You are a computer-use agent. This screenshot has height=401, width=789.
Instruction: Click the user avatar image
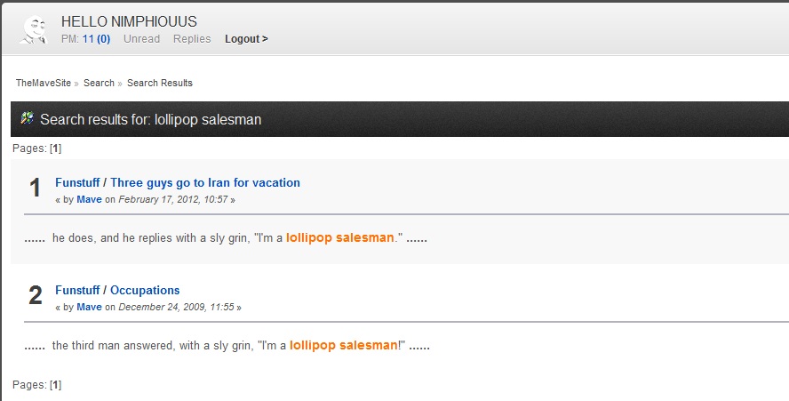tap(34, 29)
